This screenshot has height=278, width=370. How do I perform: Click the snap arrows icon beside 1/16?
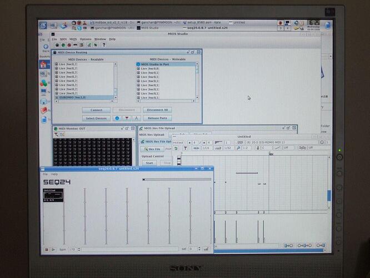point(196,148)
